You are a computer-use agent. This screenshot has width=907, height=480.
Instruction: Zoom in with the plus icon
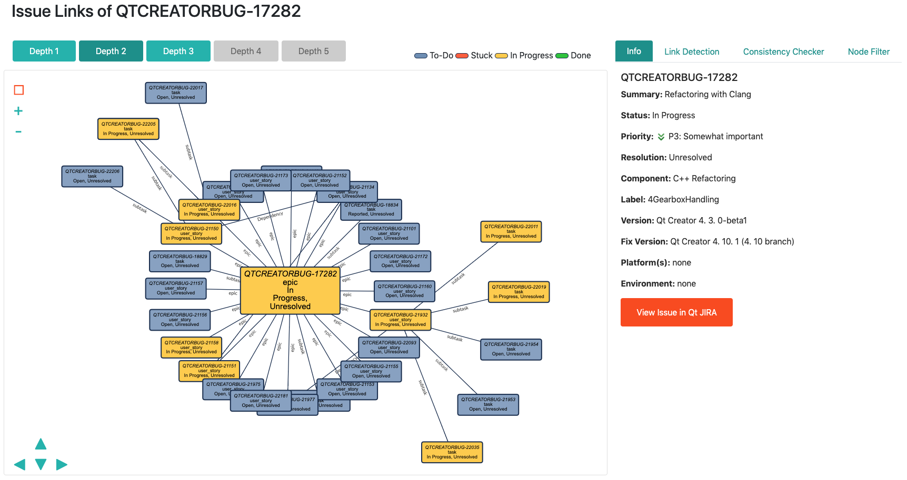pyautogui.click(x=18, y=111)
